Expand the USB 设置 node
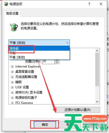This screenshot has width=109, height=133. (12, 87)
